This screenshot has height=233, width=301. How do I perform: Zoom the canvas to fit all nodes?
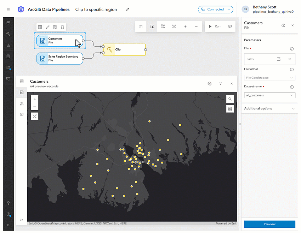(x=174, y=26)
